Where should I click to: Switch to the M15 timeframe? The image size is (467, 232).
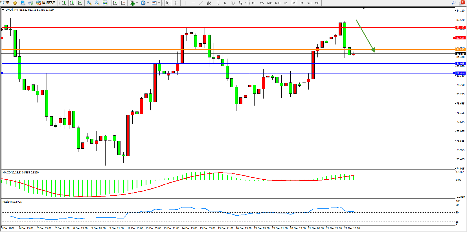coord(270,3)
